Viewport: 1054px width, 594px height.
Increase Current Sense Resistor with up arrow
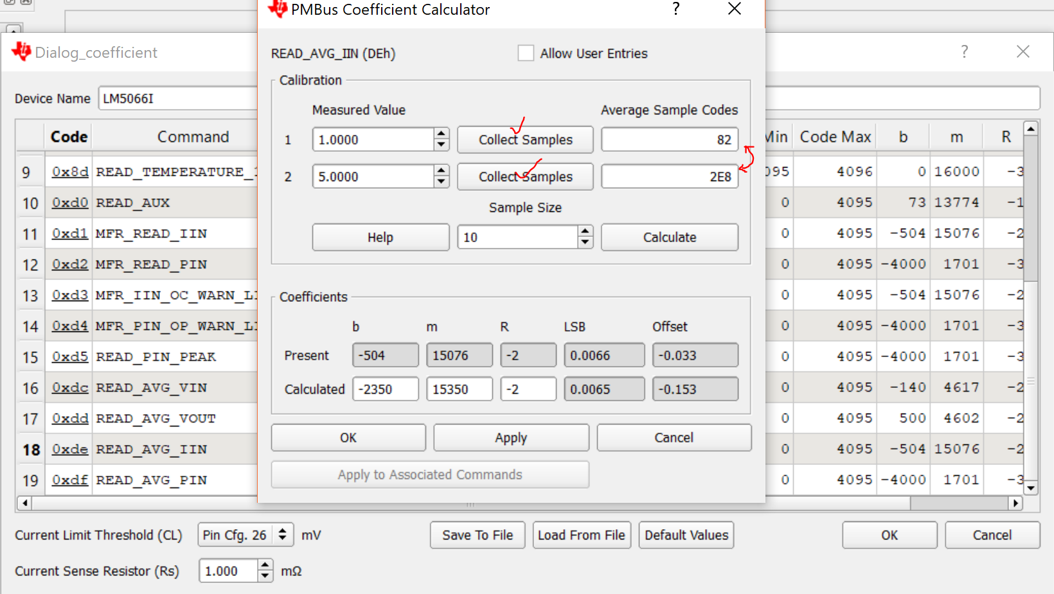(265, 565)
